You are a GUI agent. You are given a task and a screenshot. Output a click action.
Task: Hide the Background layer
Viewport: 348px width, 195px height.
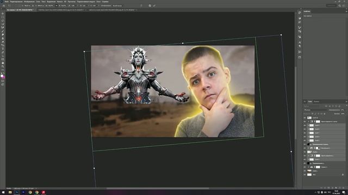[304, 174]
